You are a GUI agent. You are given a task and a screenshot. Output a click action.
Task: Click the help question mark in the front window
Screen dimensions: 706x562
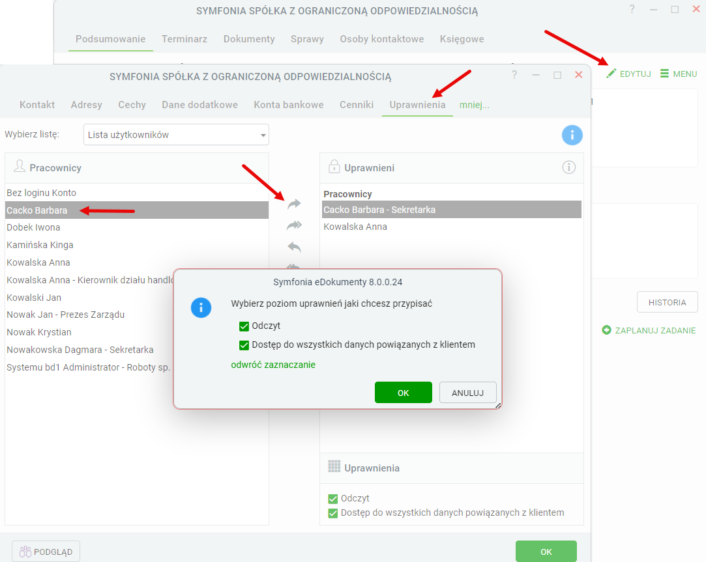click(514, 75)
